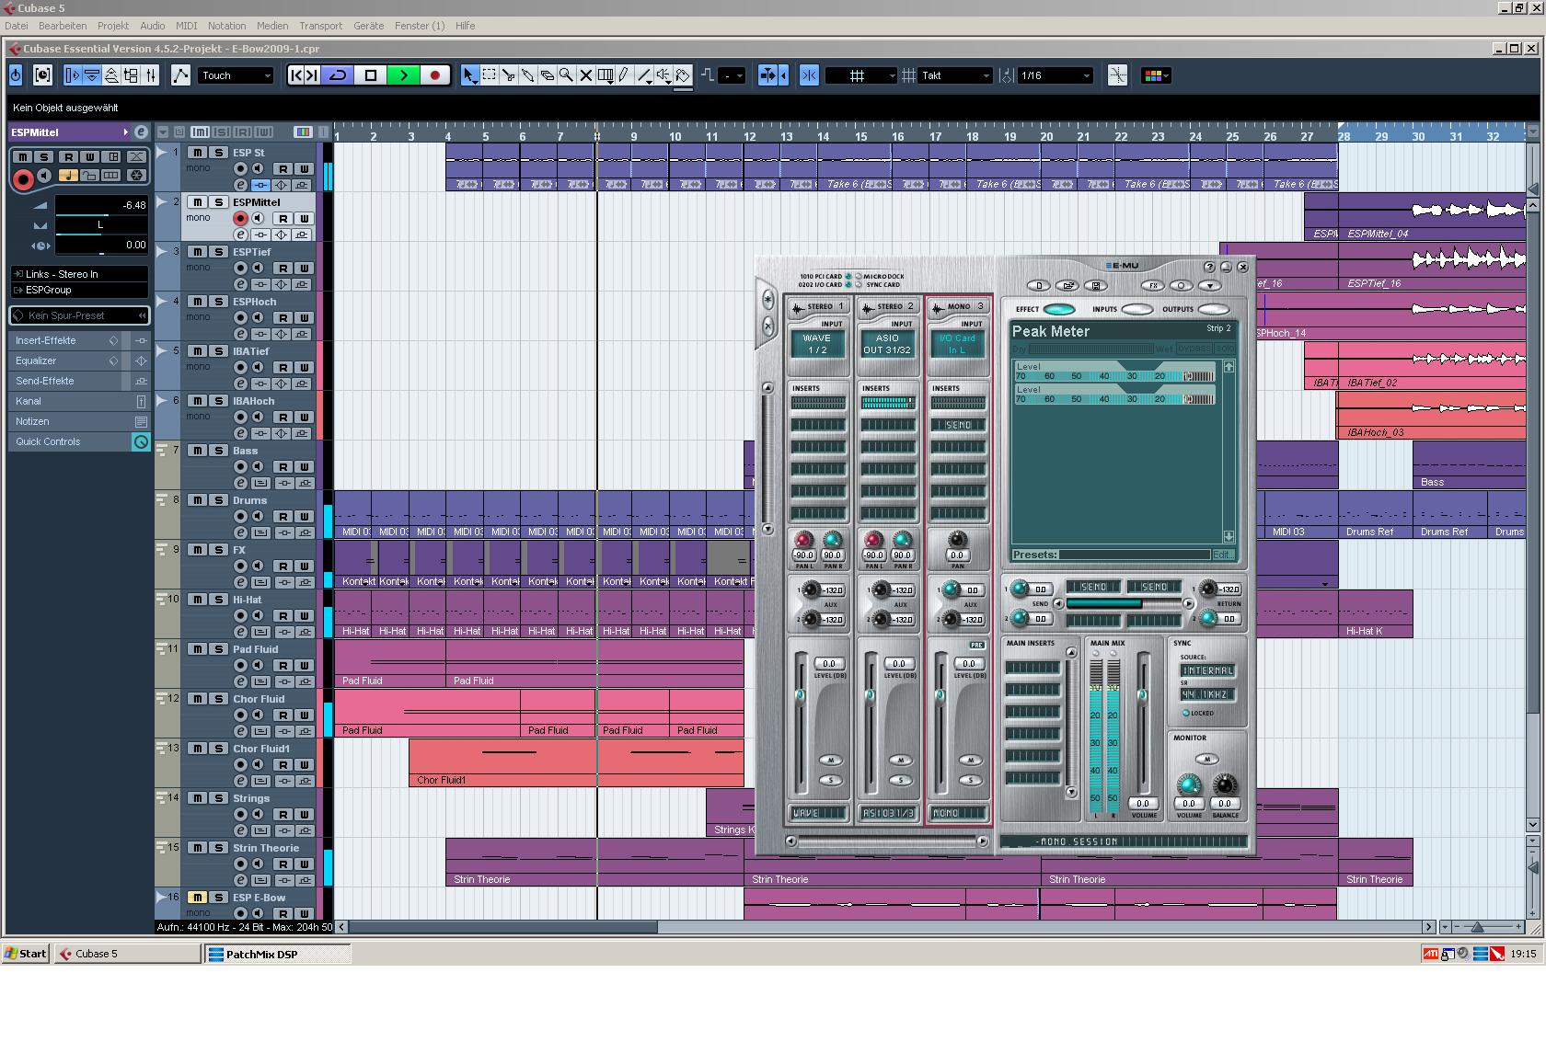Click the red Record button
The width and height of the screenshot is (1546, 1053).
tap(434, 75)
